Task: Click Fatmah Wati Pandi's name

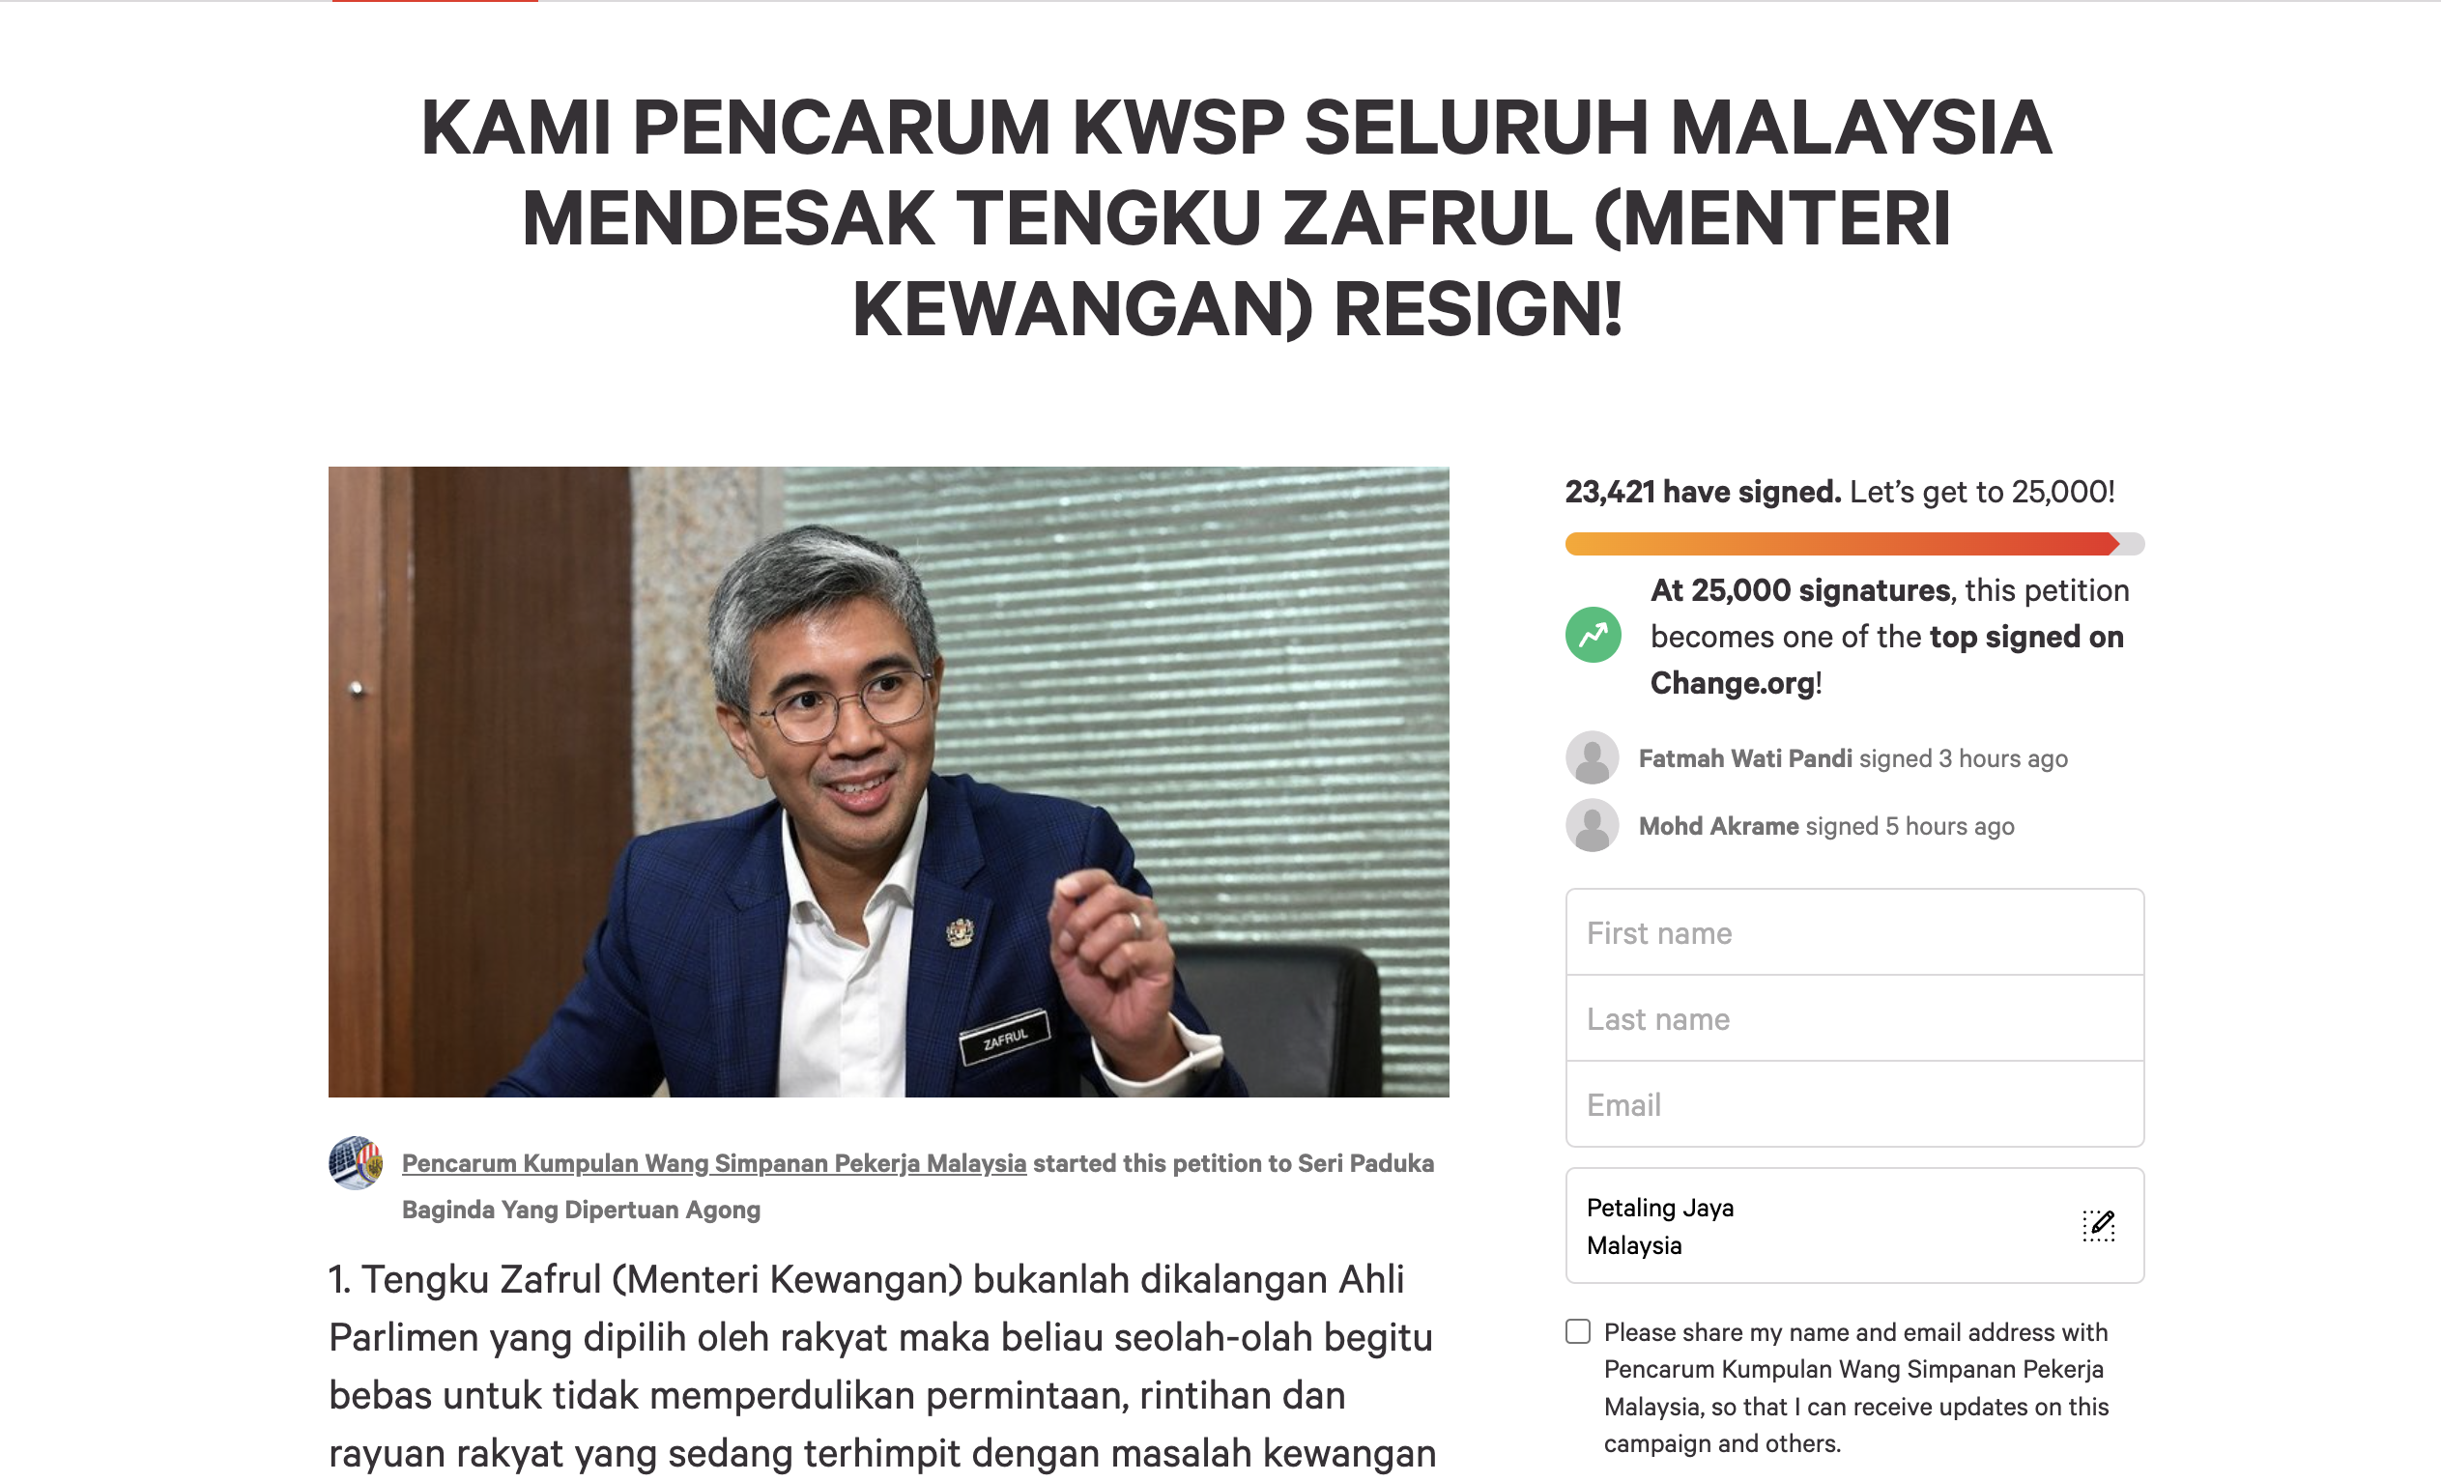Action: click(1744, 758)
